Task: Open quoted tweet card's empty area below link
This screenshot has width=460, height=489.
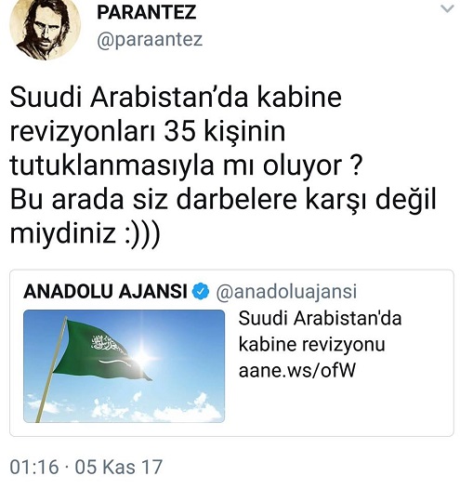Action: point(338,405)
